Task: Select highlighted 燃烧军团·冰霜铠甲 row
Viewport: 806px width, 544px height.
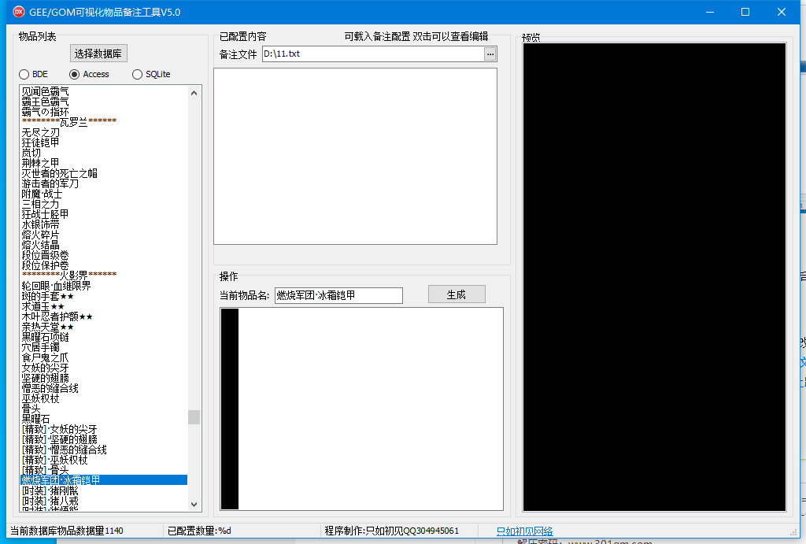Action: pos(104,480)
